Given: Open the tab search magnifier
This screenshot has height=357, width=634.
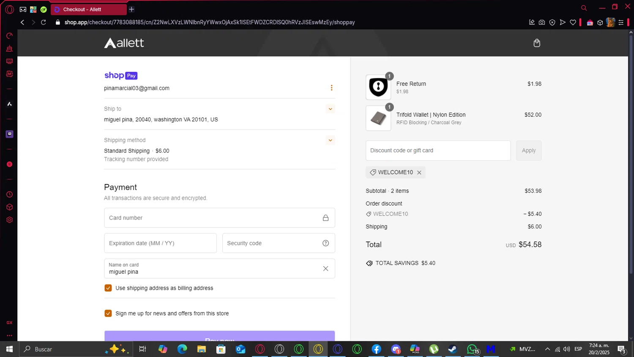Looking at the screenshot, I should point(584,8).
